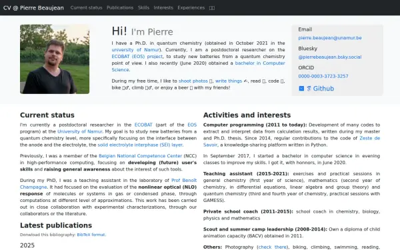Click the 'write things' link
This screenshot has height=250, width=400.
click(x=229, y=81)
